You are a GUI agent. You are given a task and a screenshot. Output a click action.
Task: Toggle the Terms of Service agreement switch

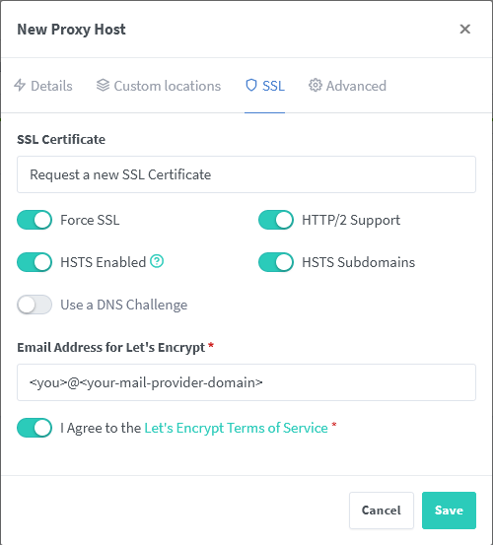(x=35, y=428)
